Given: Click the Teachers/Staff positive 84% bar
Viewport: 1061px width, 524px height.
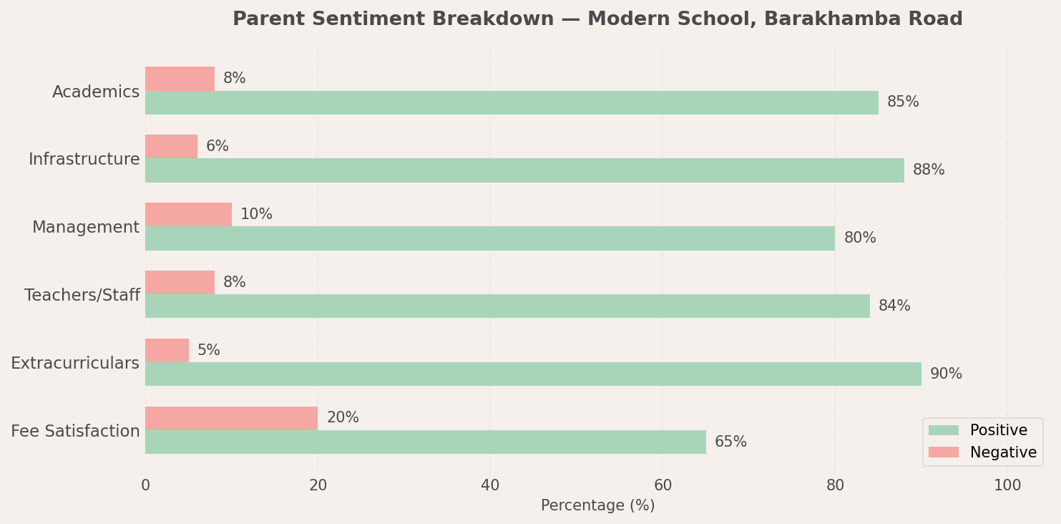Looking at the screenshot, I should coord(507,306).
